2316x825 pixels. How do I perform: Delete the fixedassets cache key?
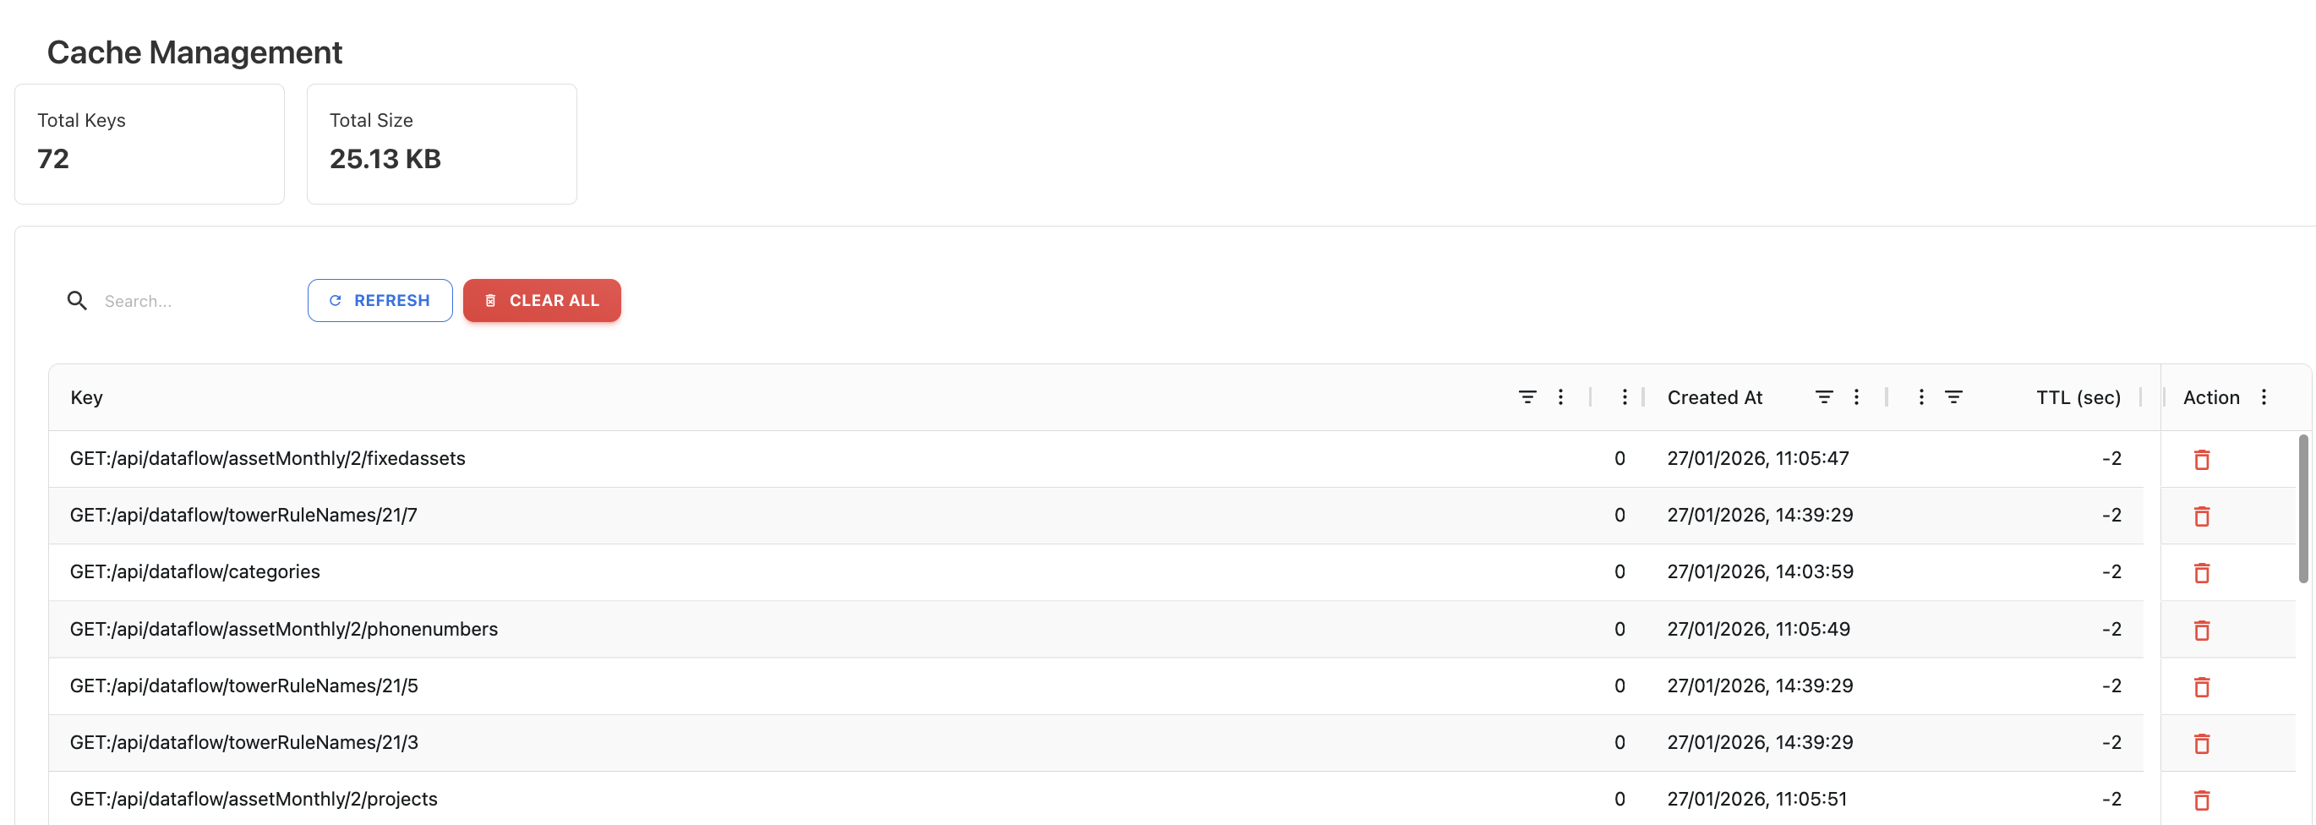tap(2201, 459)
